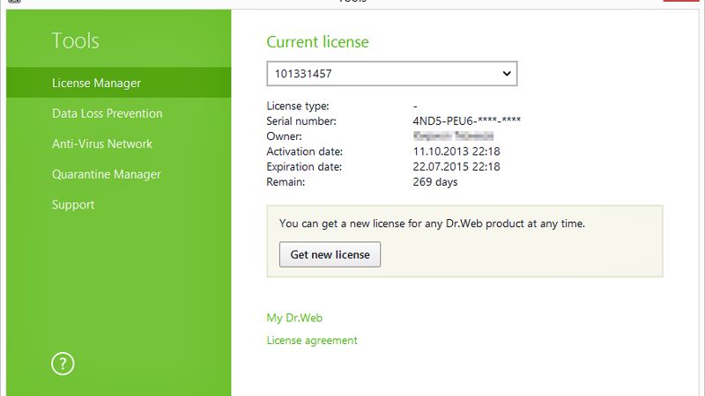Click the 'You can get a new license' message
The image size is (705, 396).
[x=432, y=224]
